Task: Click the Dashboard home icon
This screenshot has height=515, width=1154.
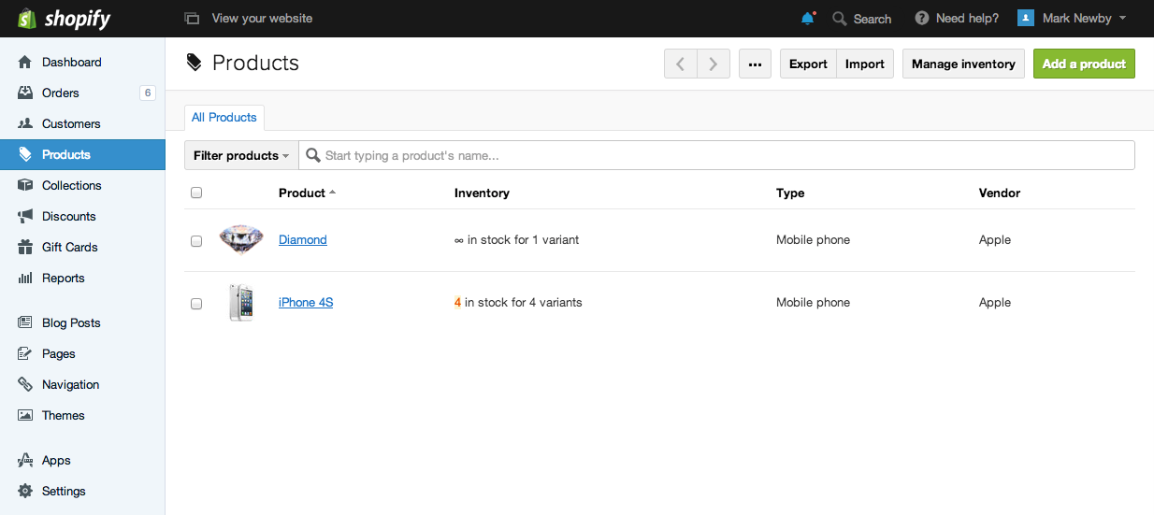Action: pyautogui.click(x=25, y=62)
